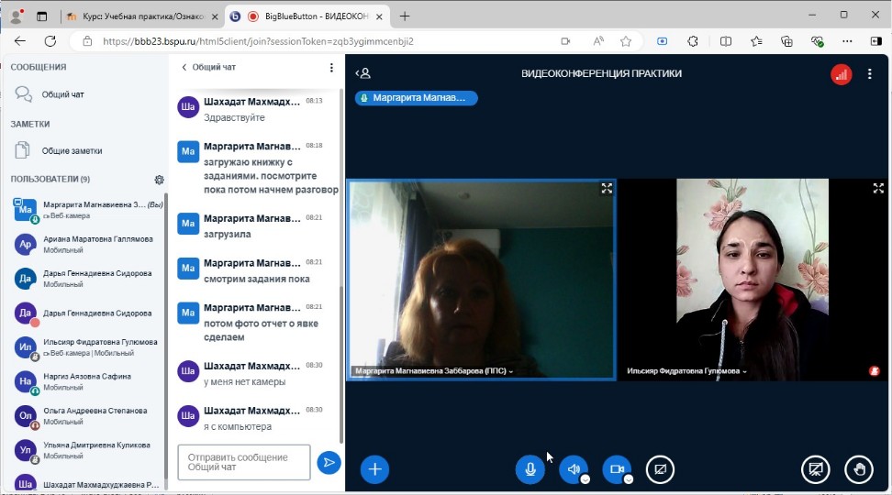Screen dimensions: 892x495
Task: Toggle webcam sharing button
Action: 616,469
